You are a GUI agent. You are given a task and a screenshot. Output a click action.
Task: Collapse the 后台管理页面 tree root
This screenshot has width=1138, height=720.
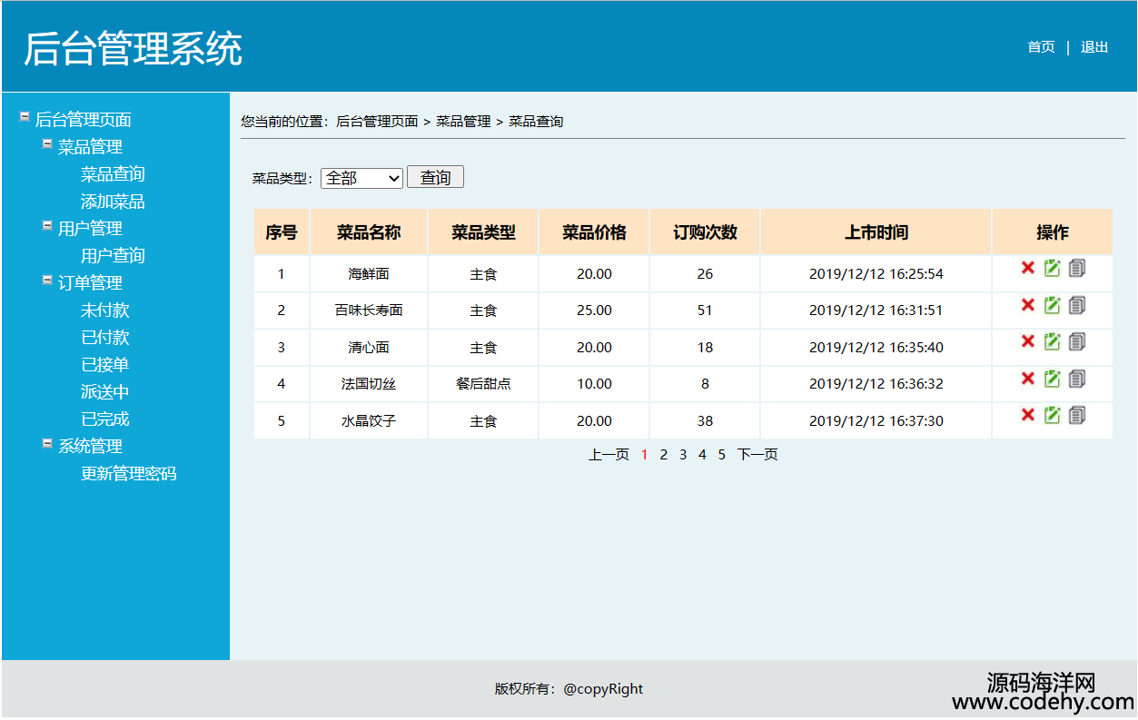point(25,116)
